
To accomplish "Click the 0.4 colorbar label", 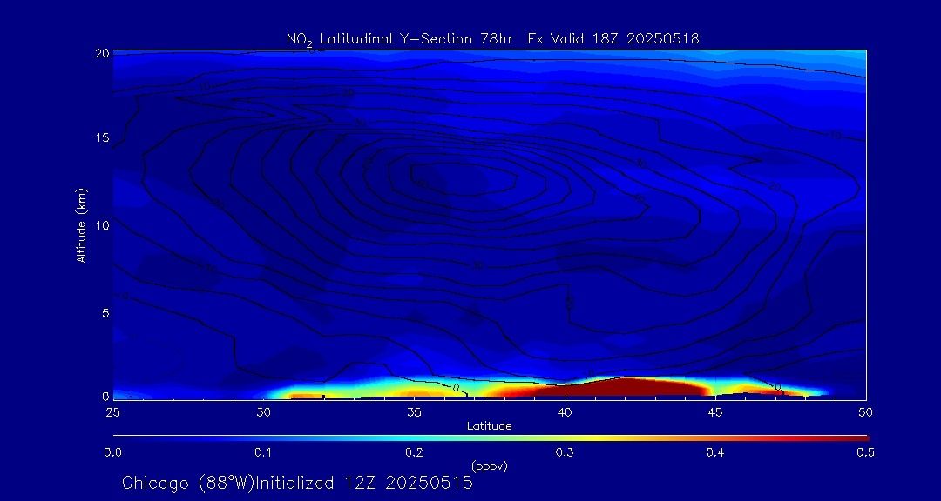I will click(x=714, y=452).
